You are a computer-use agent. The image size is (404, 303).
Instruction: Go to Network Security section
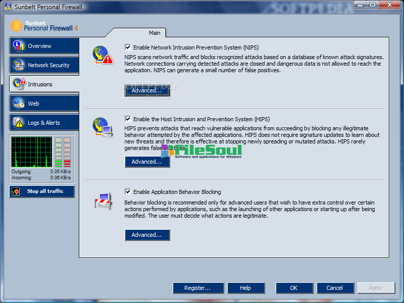pos(44,65)
